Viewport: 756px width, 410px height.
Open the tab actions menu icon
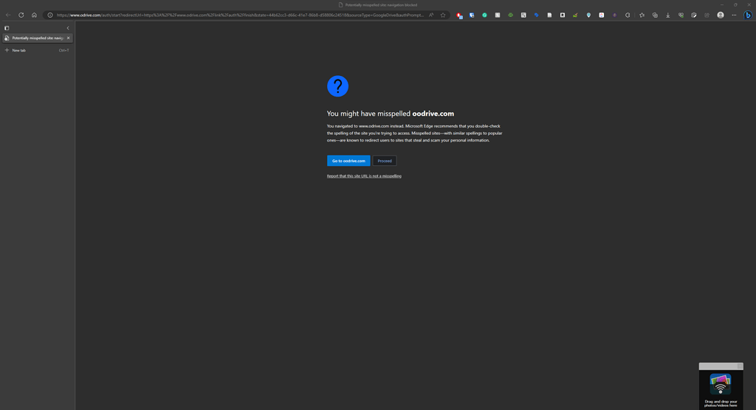tap(7, 28)
